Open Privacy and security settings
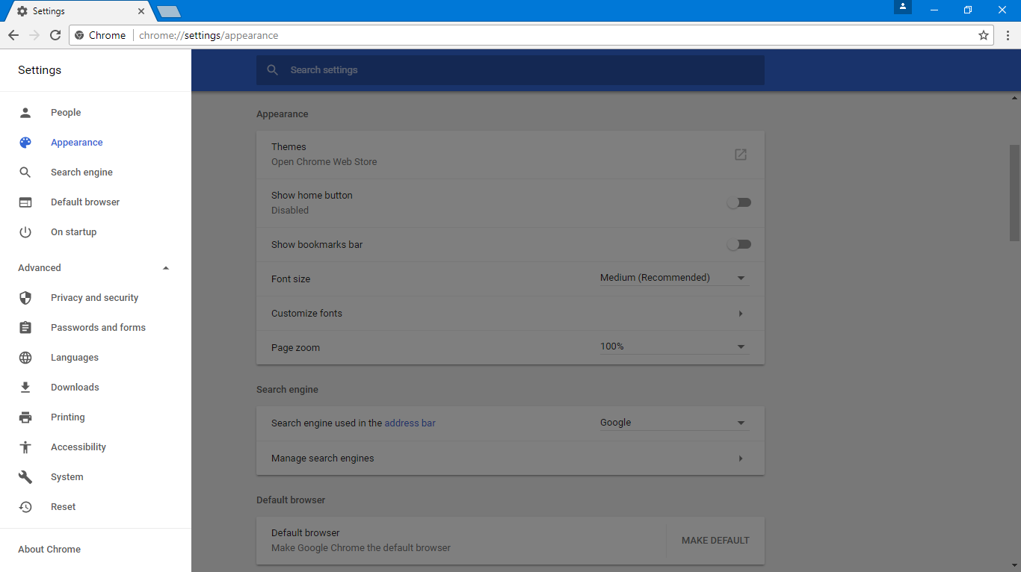1021x572 pixels. coord(94,298)
